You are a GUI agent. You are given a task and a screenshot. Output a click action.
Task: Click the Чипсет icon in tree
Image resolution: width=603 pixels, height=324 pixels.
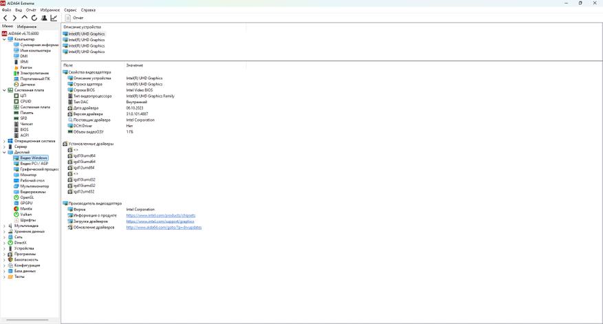[16, 124]
